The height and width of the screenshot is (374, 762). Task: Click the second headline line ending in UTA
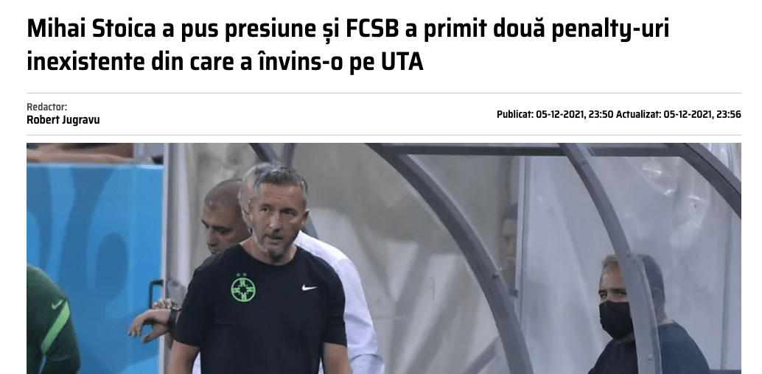pos(225,62)
